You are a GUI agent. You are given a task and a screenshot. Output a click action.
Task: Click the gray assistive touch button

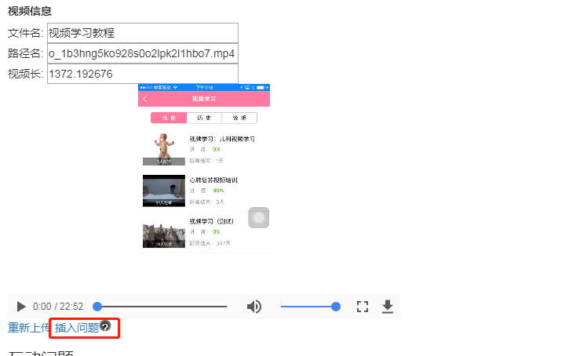[x=259, y=218]
